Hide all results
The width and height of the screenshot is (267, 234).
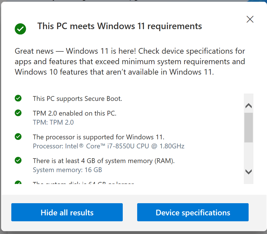(67, 212)
